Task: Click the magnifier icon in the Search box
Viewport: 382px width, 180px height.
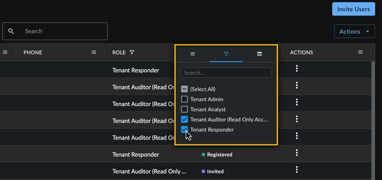Action: (x=11, y=31)
